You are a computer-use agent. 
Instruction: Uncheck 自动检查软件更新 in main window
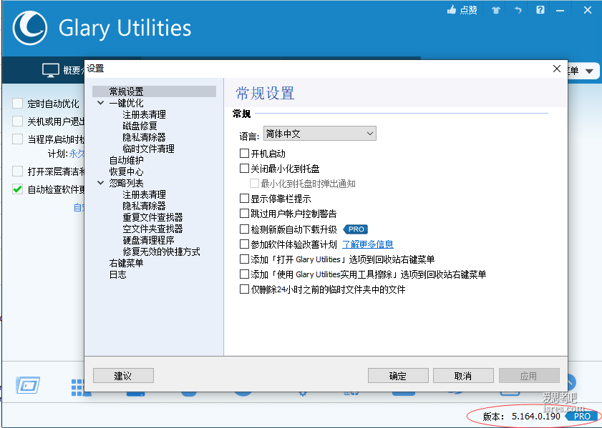(x=18, y=189)
